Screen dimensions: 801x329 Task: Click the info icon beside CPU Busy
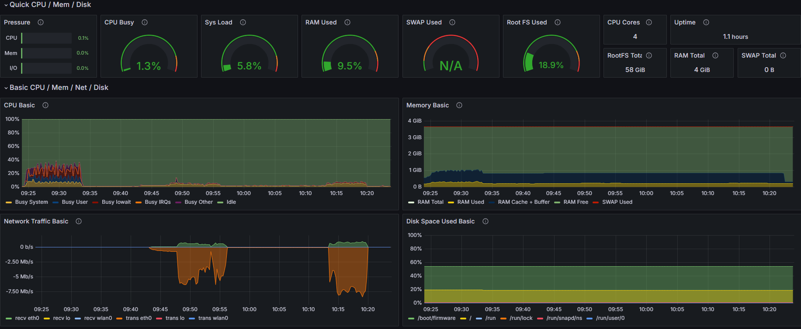click(x=145, y=22)
